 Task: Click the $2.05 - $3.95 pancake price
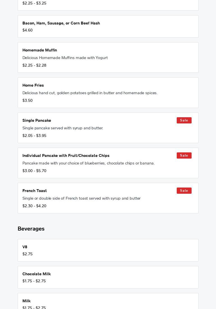(x=34, y=136)
